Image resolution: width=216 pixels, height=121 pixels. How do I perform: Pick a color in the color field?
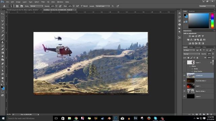(x=198, y=21)
